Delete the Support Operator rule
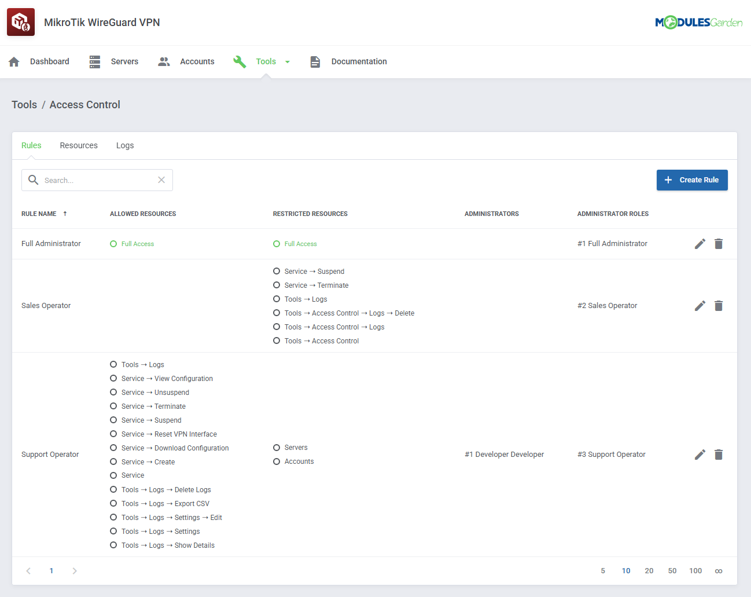The width and height of the screenshot is (751, 597). 719,455
